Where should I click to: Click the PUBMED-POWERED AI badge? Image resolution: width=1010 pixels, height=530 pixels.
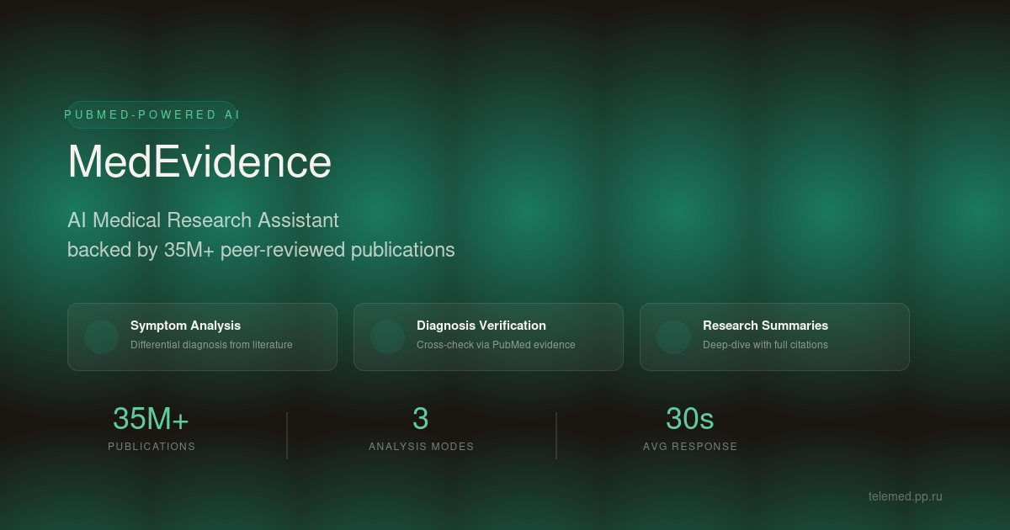(x=151, y=114)
